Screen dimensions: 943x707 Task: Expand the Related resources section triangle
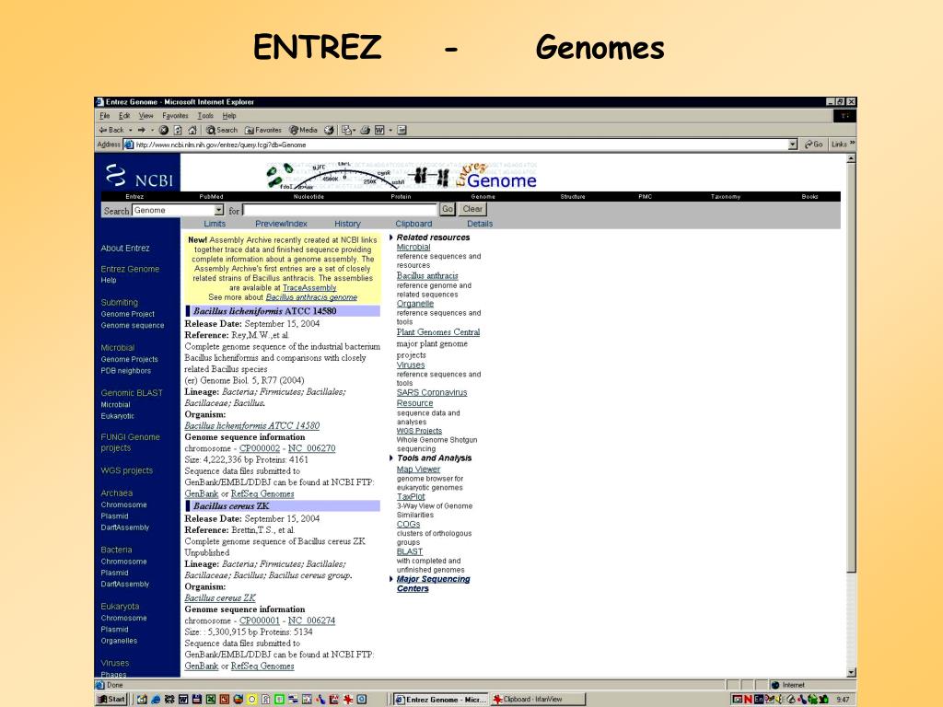point(390,238)
